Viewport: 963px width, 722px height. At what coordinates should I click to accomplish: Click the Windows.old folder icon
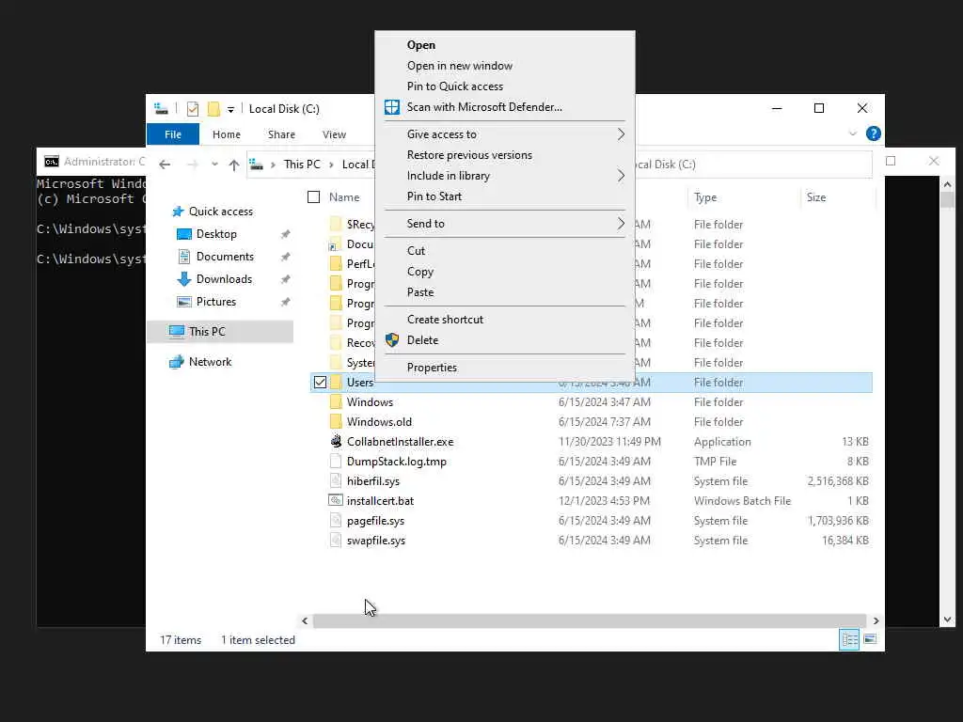pyautogui.click(x=336, y=422)
